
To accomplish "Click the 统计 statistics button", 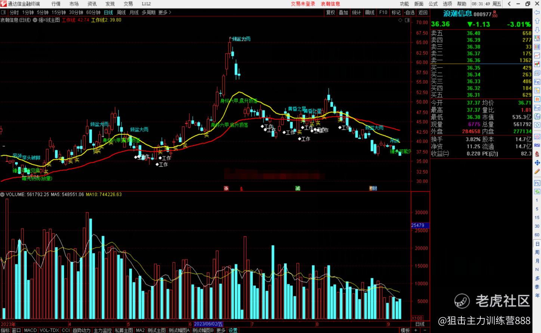I will pyautogui.click(x=357, y=12).
